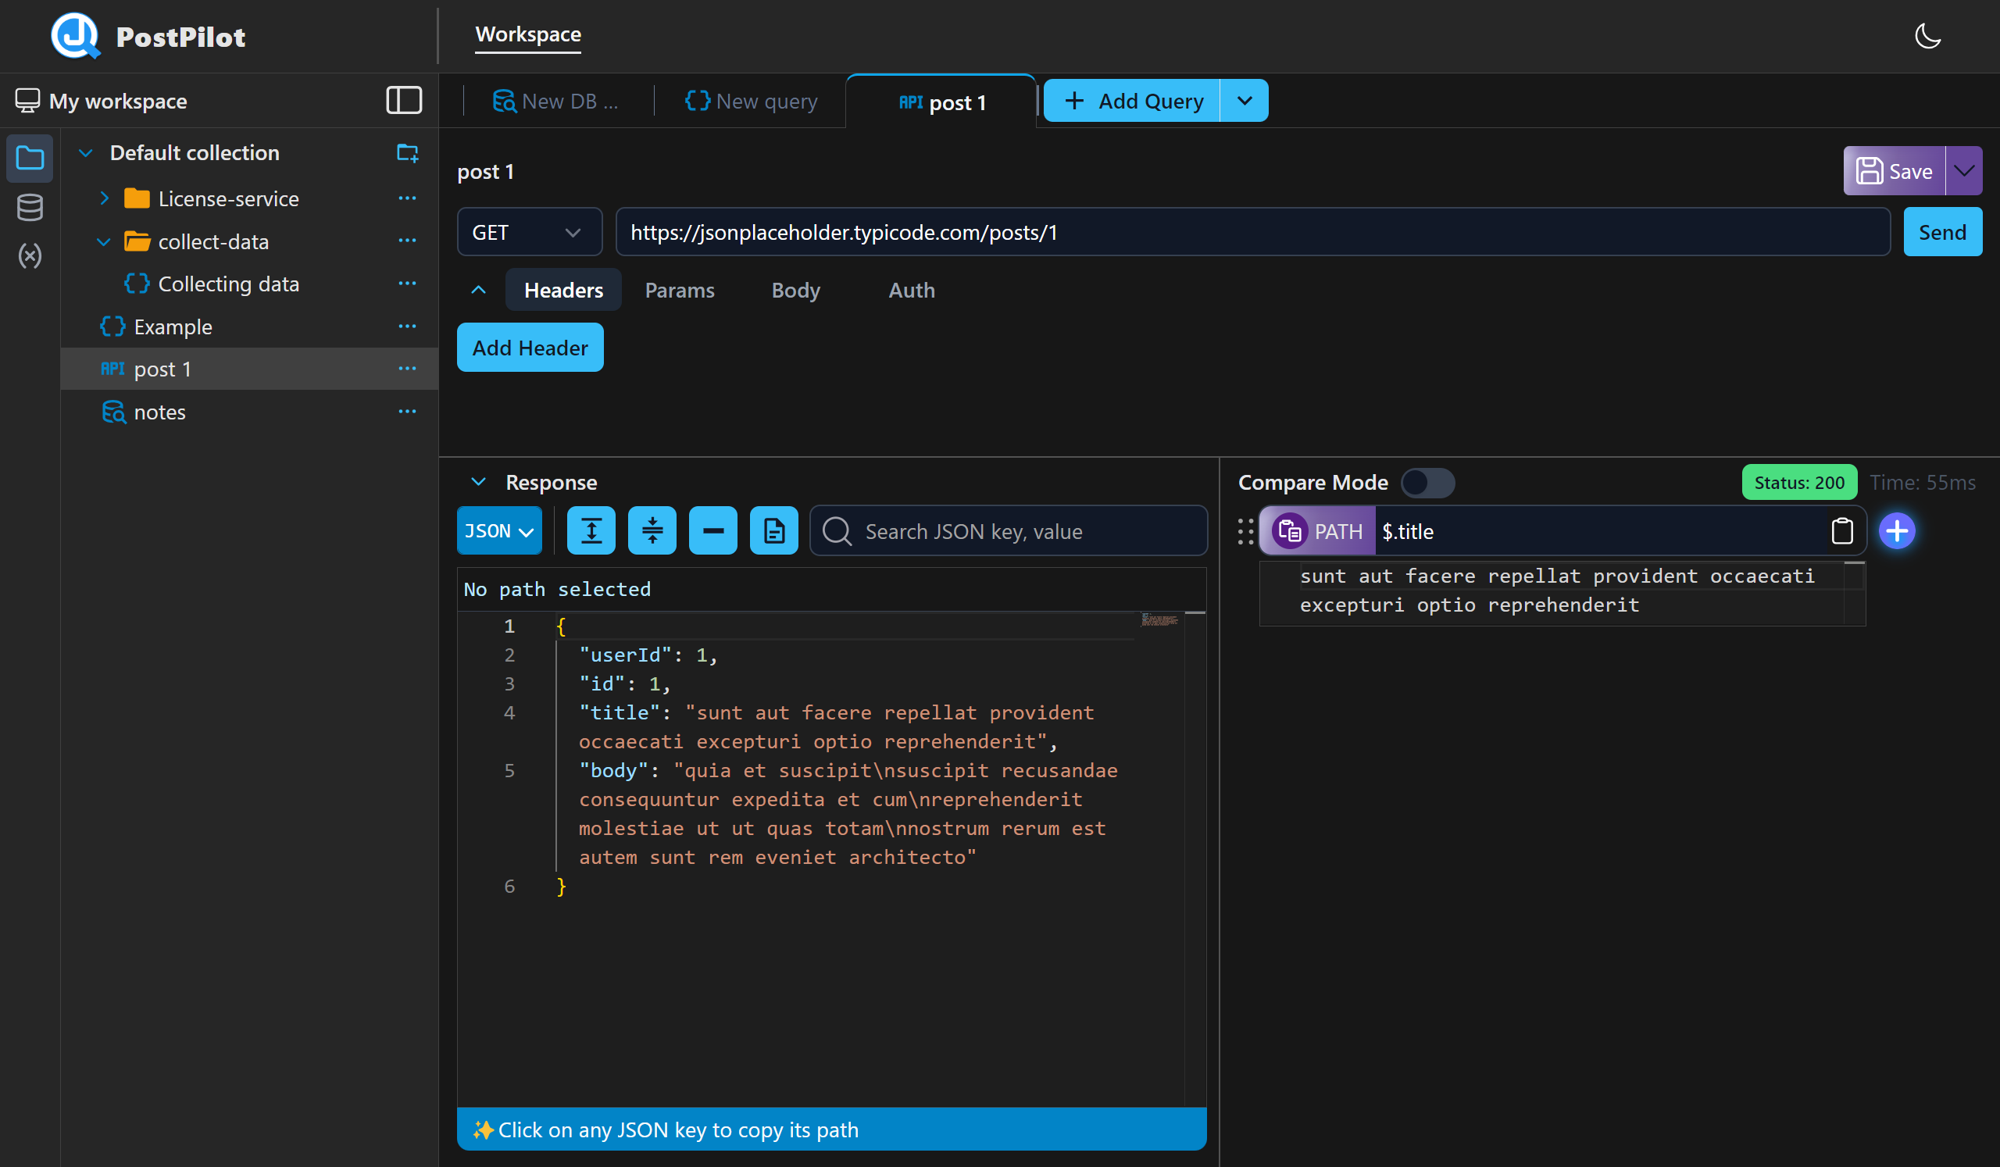Screen dimensions: 2000x1167
Task: Click the minus icon in response toolbar
Action: coord(712,530)
